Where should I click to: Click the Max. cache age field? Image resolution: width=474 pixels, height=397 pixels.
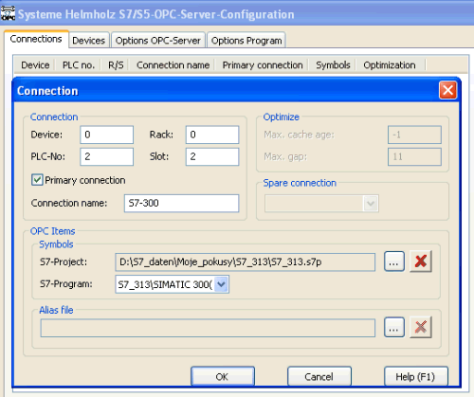(x=414, y=135)
